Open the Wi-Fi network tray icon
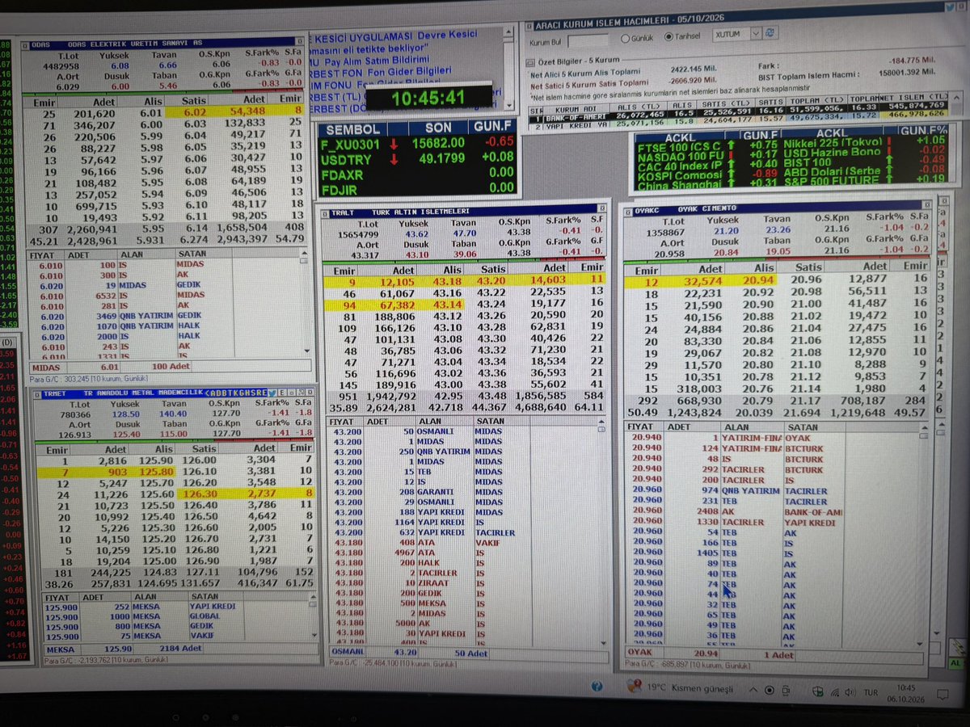The width and height of the screenshot is (970, 727). pos(837,691)
